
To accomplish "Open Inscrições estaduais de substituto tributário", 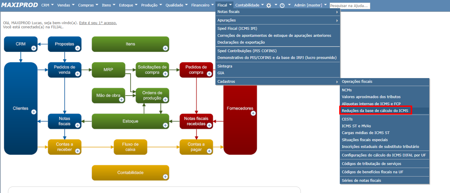I will point(384,146).
